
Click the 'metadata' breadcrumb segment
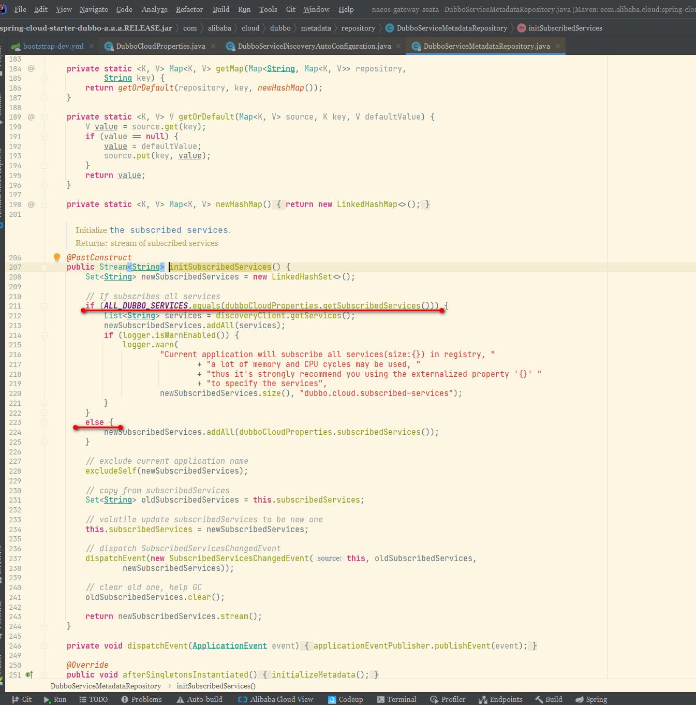tap(316, 28)
